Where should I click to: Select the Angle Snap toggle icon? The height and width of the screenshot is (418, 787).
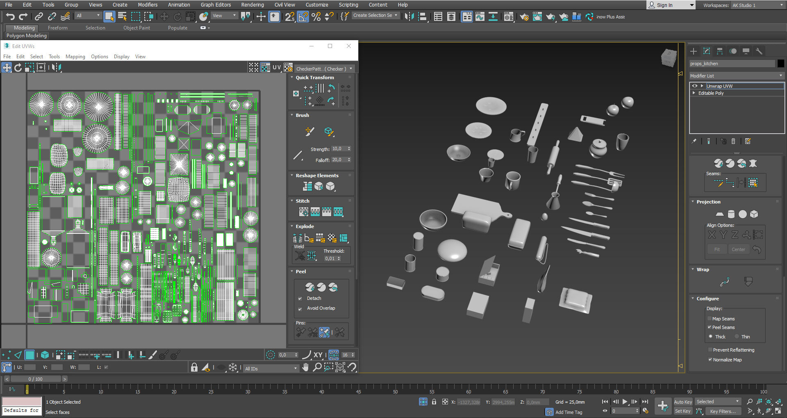pos(303,16)
